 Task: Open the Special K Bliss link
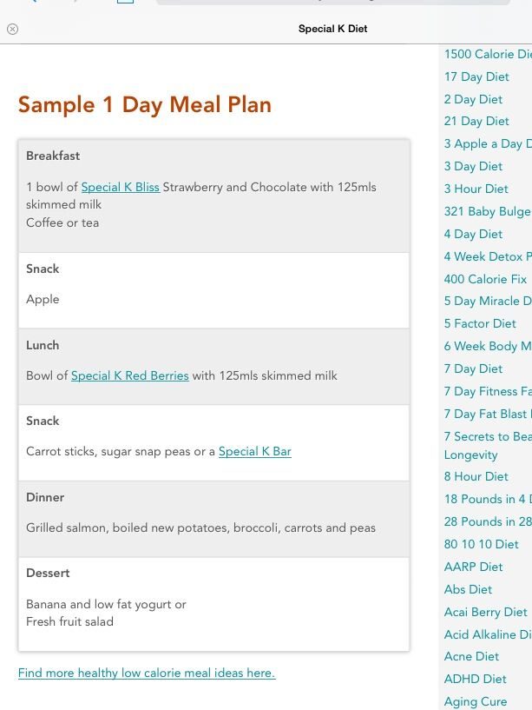121,187
